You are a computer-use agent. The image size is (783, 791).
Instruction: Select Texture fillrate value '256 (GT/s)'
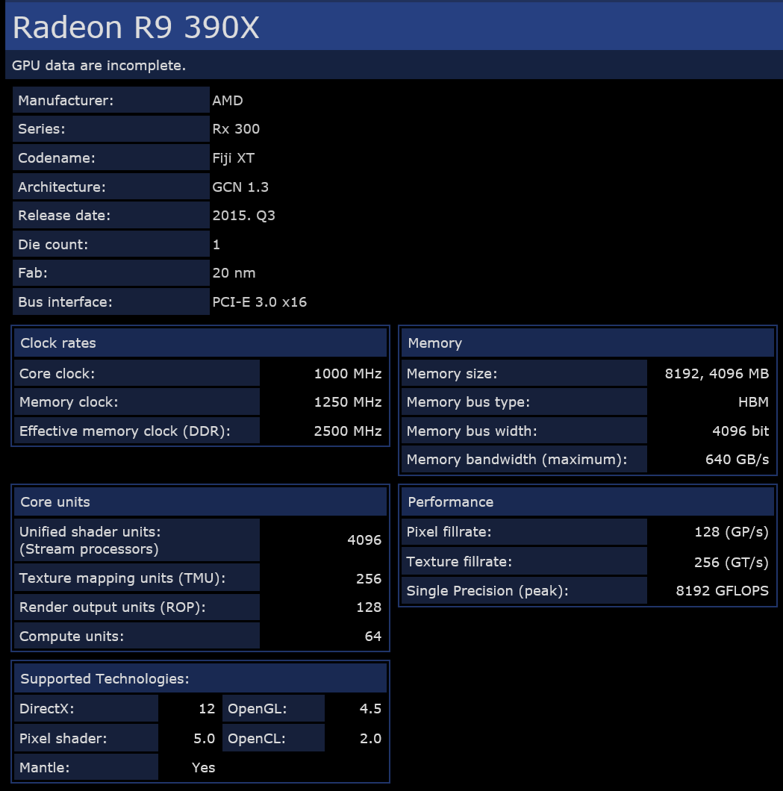click(731, 563)
